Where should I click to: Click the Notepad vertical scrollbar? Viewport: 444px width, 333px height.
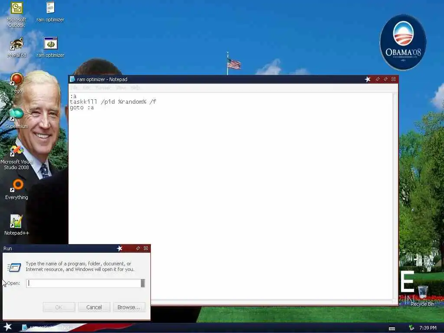pos(395,196)
